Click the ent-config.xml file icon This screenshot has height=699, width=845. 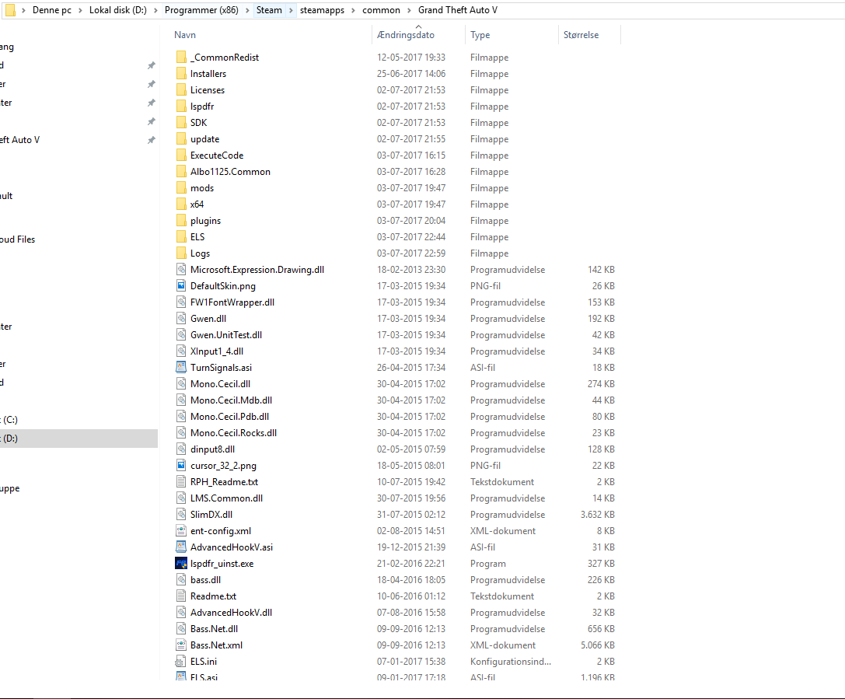182,531
